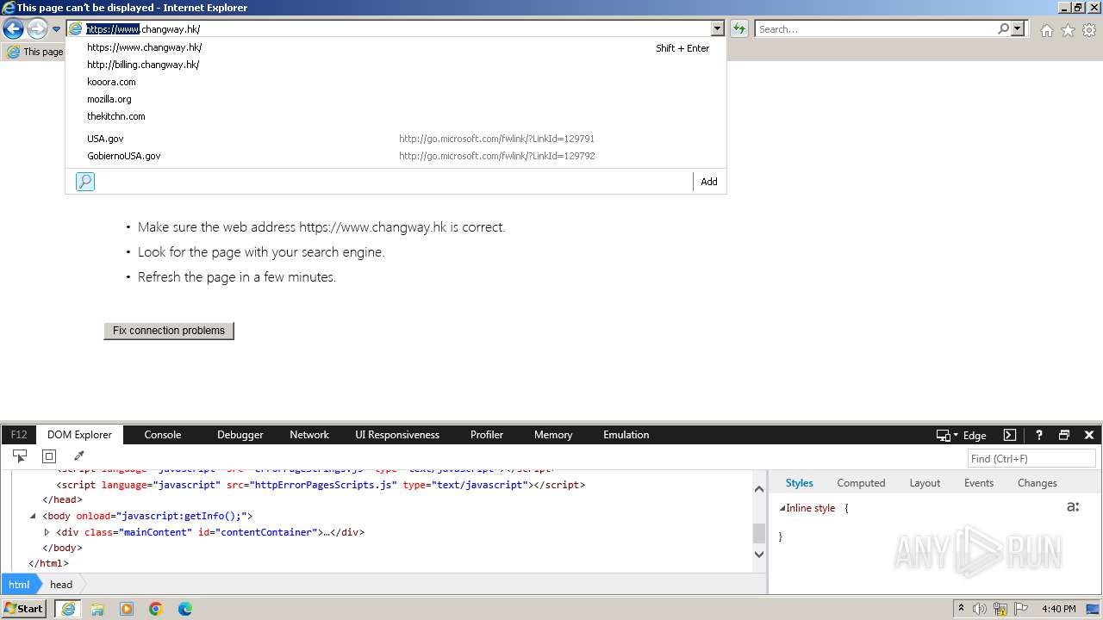Open developer tools Help question mark
The width and height of the screenshot is (1103, 620).
(1039, 435)
